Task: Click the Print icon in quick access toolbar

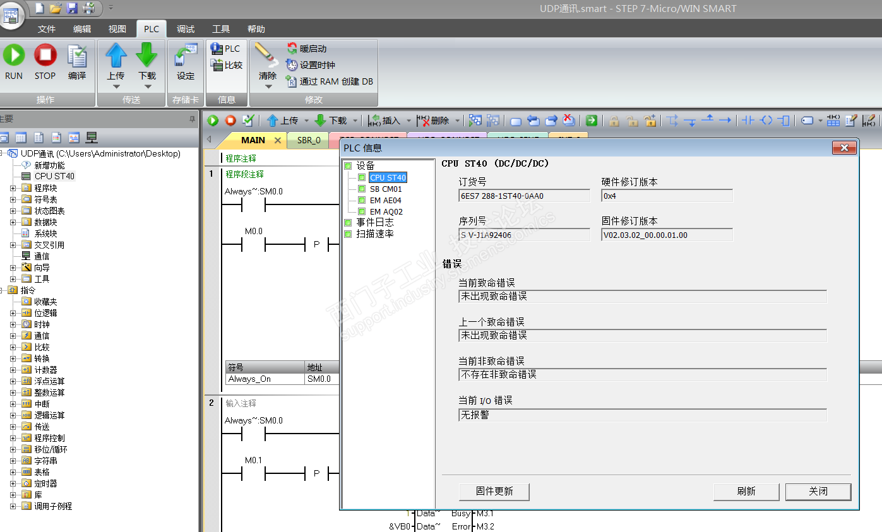Action: coord(89,8)
